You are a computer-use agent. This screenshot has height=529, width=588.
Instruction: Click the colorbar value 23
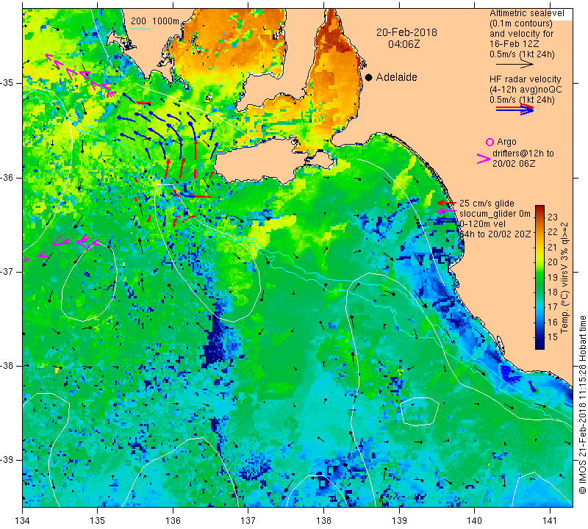tap(553, 217)
